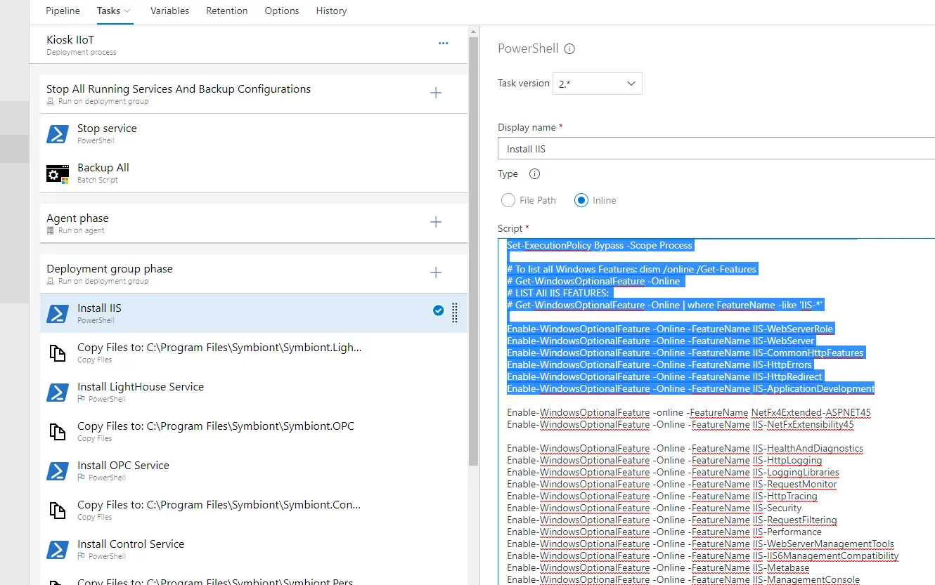Select Stop All Running Services phase header
The height and width of the screenshot is (585, 935).
tap(254, 94)
